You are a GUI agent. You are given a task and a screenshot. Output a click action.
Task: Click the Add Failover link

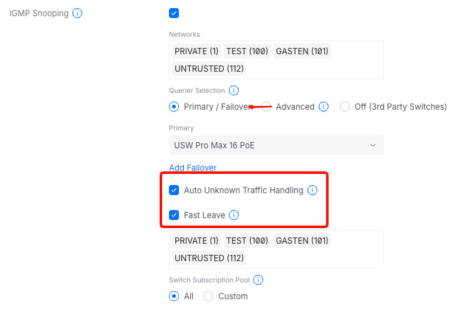tap(193, 168)
